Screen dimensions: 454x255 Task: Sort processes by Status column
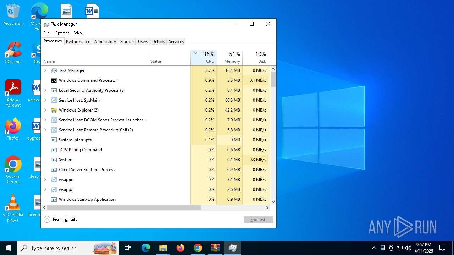169,58
